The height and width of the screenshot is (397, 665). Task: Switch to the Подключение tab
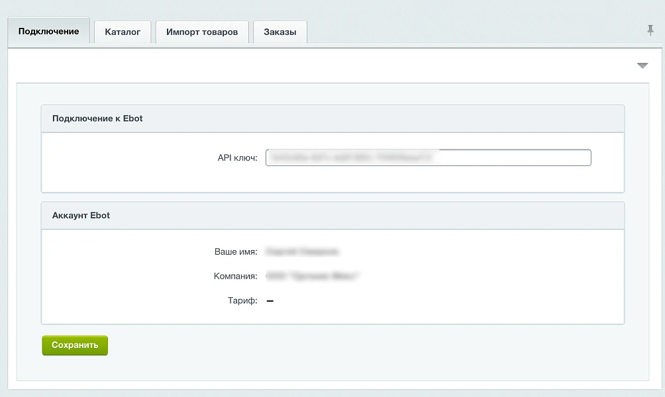coord(49,31)
